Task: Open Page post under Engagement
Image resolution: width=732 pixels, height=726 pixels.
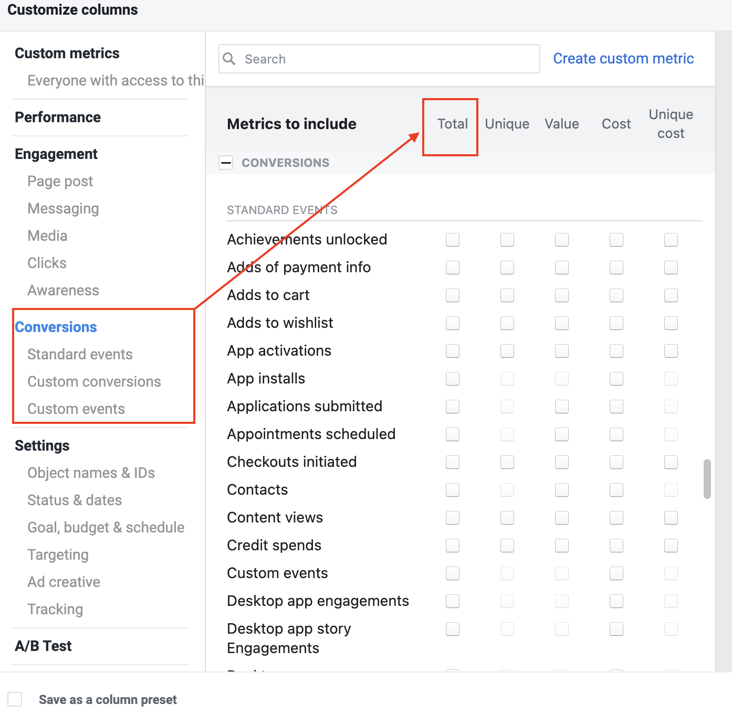Action: [60, 181]
